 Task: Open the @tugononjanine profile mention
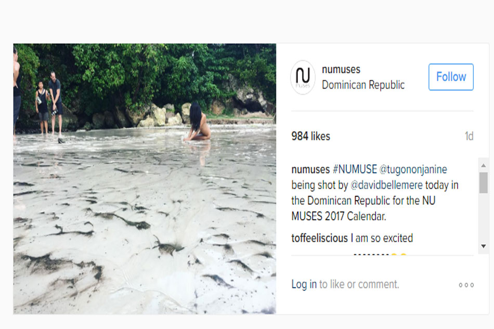(413, 169)
